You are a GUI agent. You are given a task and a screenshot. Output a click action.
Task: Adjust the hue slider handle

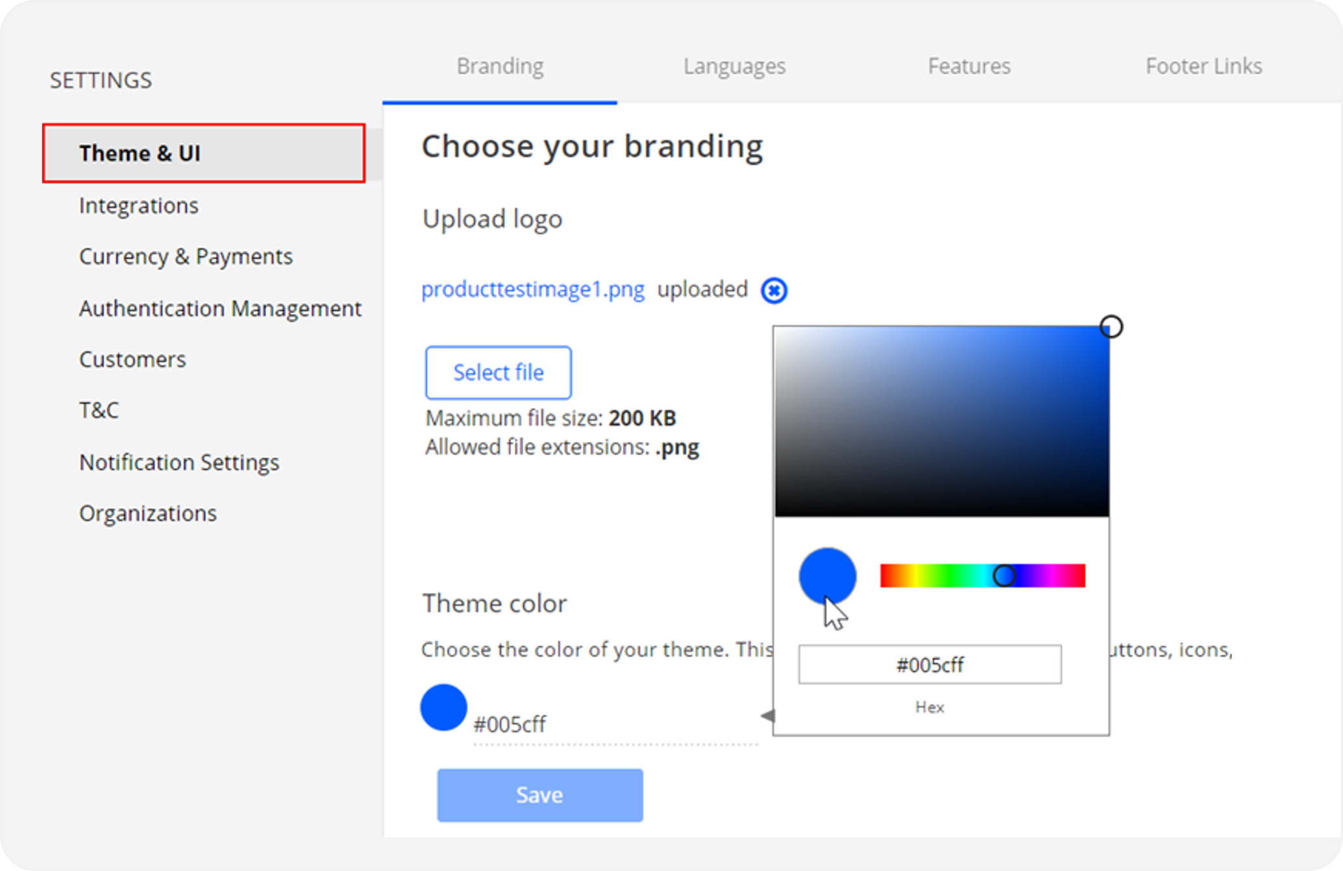(x=1004, y=575)
